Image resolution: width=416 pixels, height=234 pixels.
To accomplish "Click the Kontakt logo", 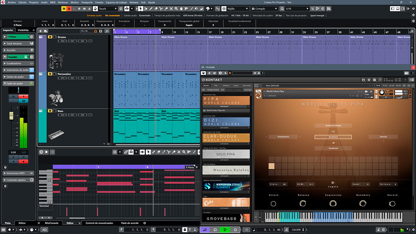I will (213, 80).
